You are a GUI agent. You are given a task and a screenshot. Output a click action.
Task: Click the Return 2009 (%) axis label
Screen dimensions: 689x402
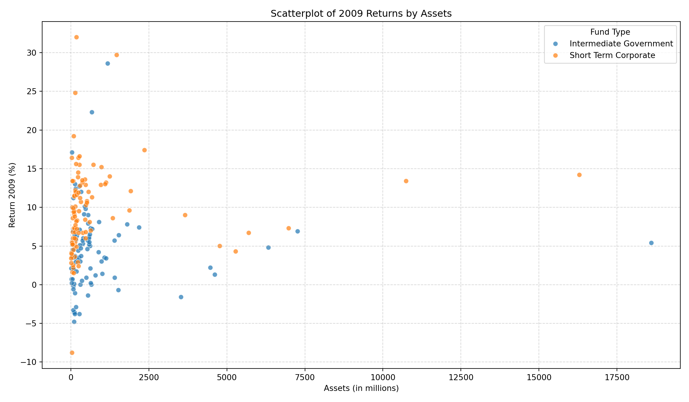point(12,195)
